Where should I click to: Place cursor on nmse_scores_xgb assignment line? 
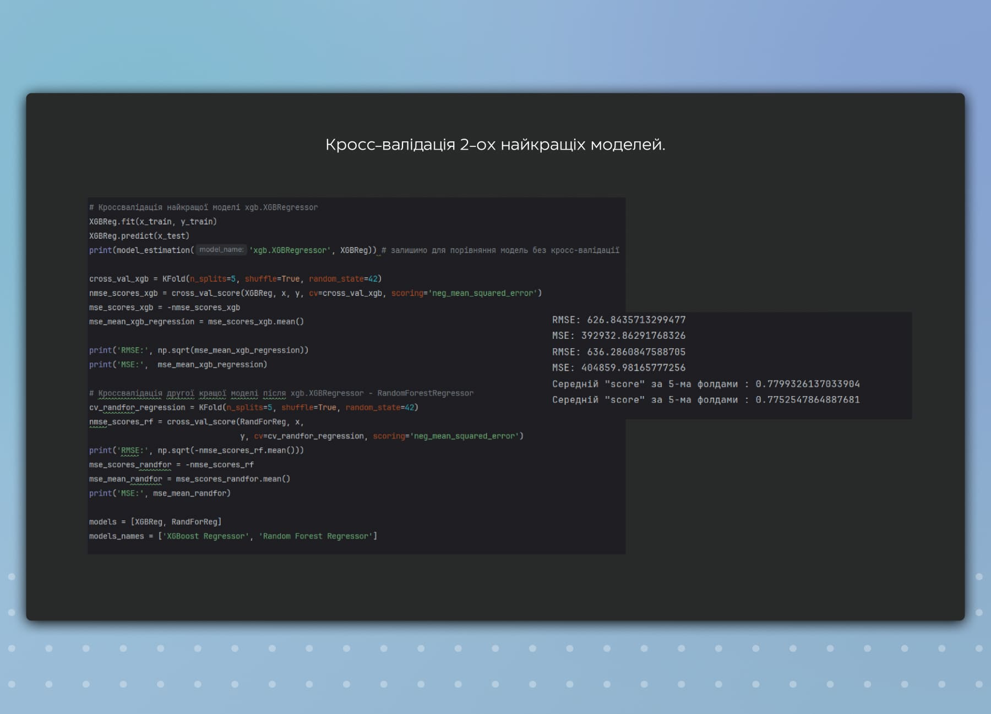315,293
